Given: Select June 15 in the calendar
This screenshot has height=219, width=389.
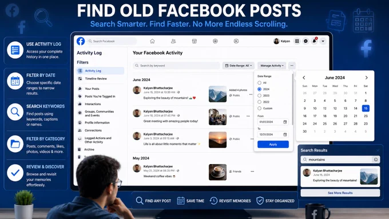Looking at the screenshot, I should click(366, 109).
